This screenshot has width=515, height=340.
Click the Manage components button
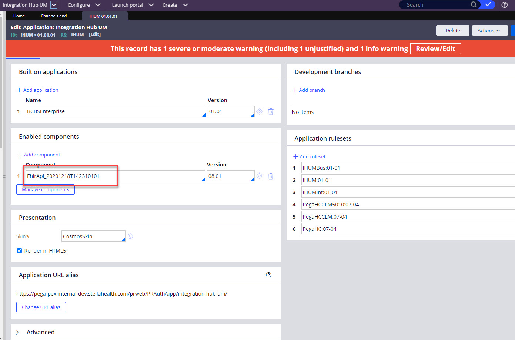click(x=46, y=189)
